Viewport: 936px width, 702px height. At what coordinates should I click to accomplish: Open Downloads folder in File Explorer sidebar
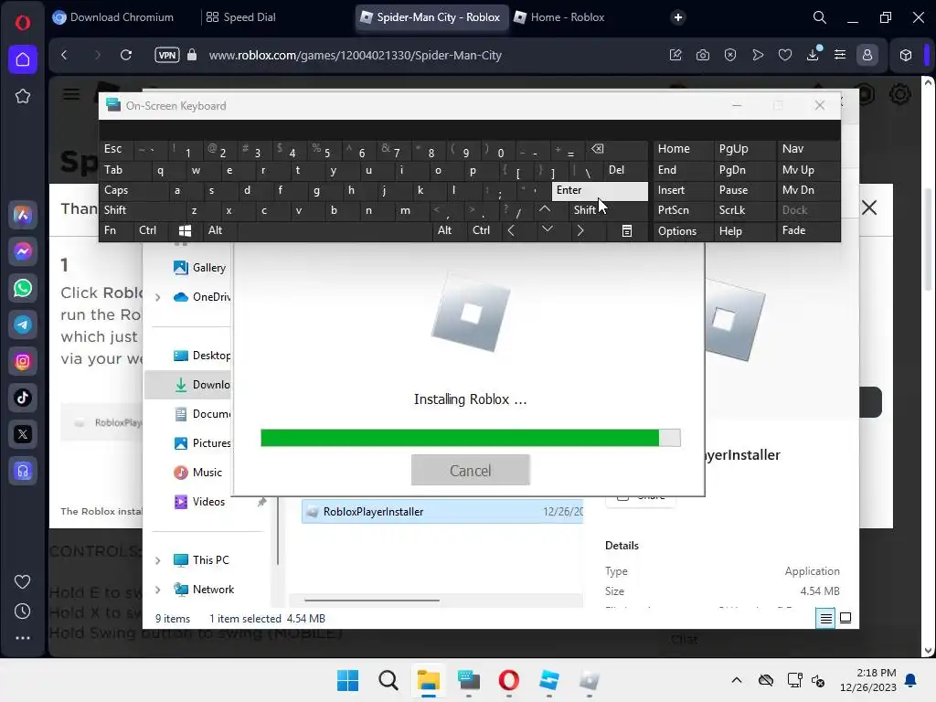point(188,385)
